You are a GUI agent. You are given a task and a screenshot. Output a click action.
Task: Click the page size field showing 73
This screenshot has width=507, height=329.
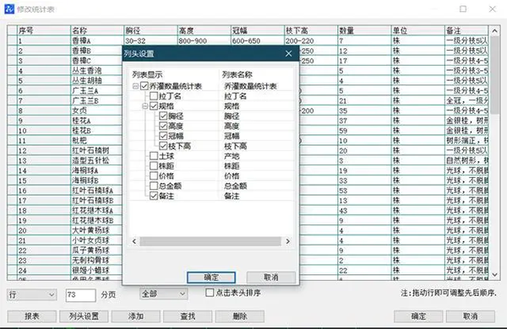tap(81, 295)
